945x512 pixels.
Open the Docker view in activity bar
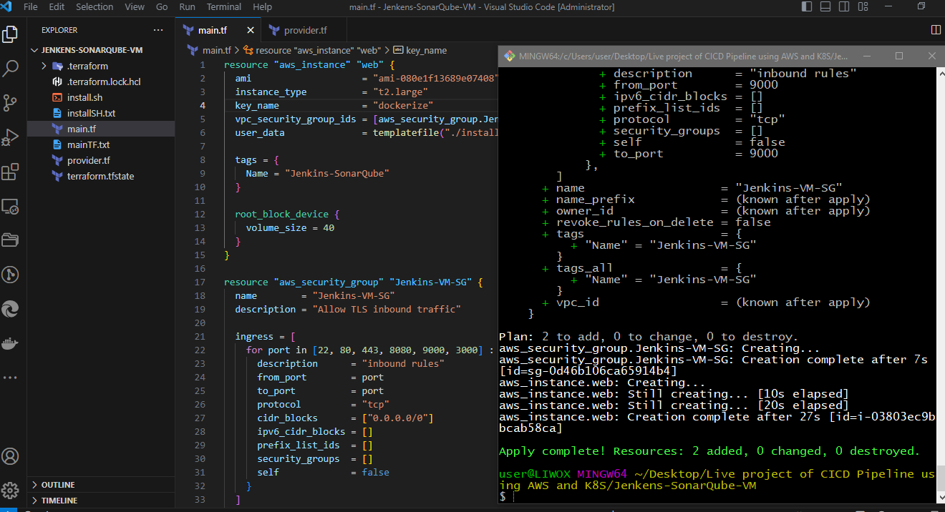(x=11, y=343)
